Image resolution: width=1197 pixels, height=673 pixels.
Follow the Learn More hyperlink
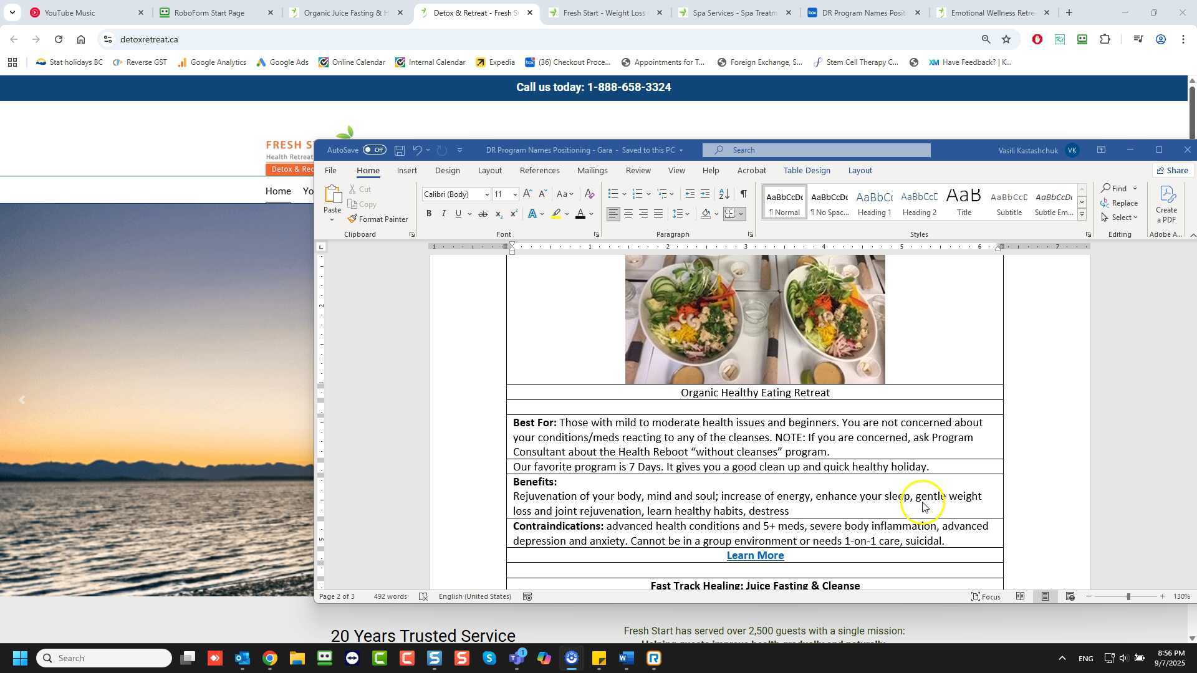[755, 556]
